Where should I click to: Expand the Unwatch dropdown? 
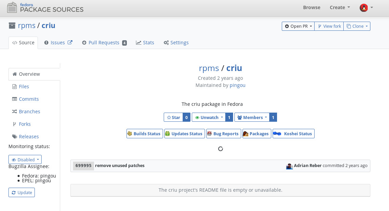point(209,117)
